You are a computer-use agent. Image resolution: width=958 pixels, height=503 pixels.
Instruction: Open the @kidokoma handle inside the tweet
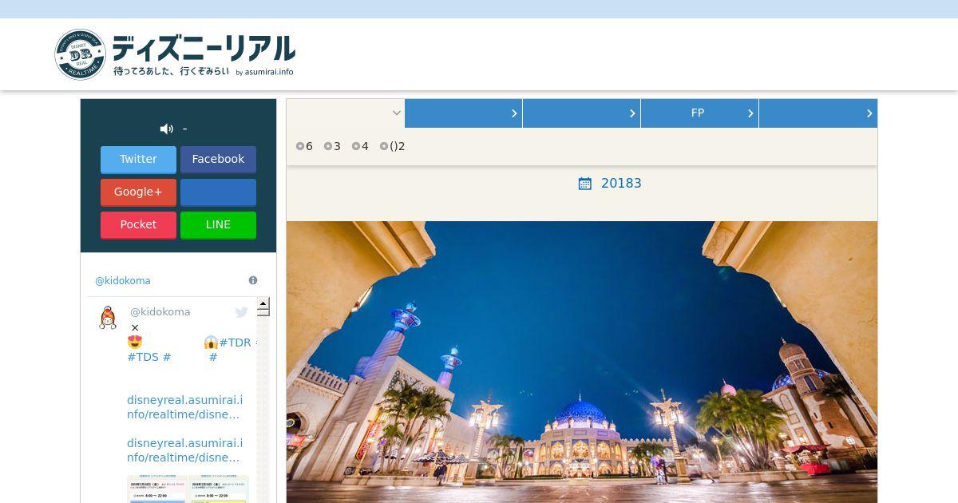coord(160,312)
